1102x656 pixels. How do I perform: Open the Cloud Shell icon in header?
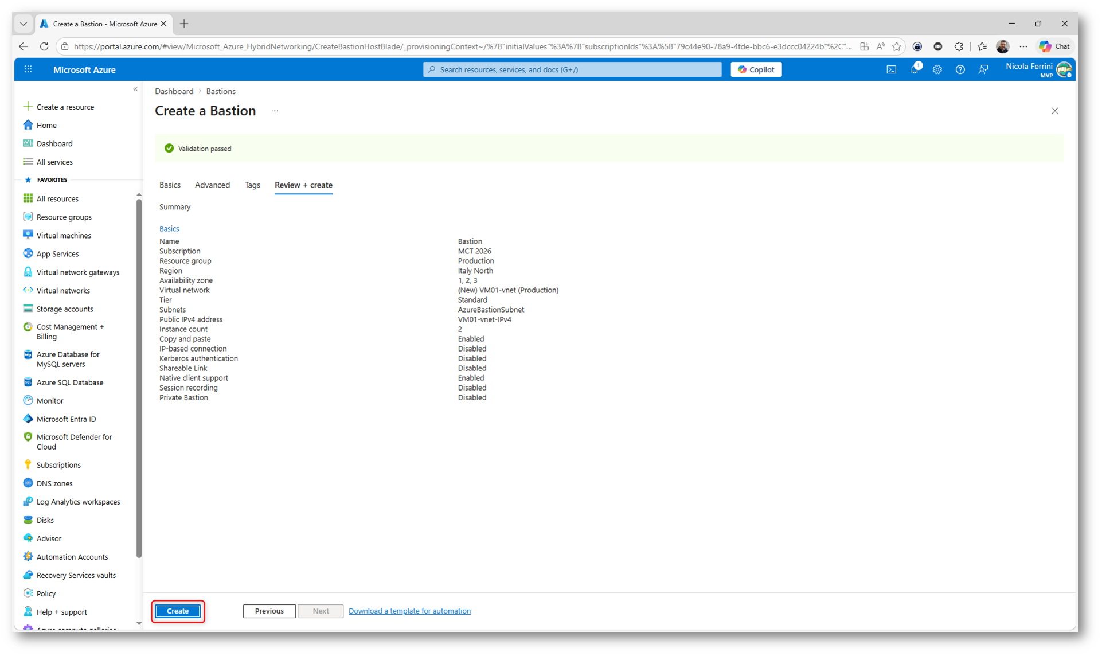891,69
